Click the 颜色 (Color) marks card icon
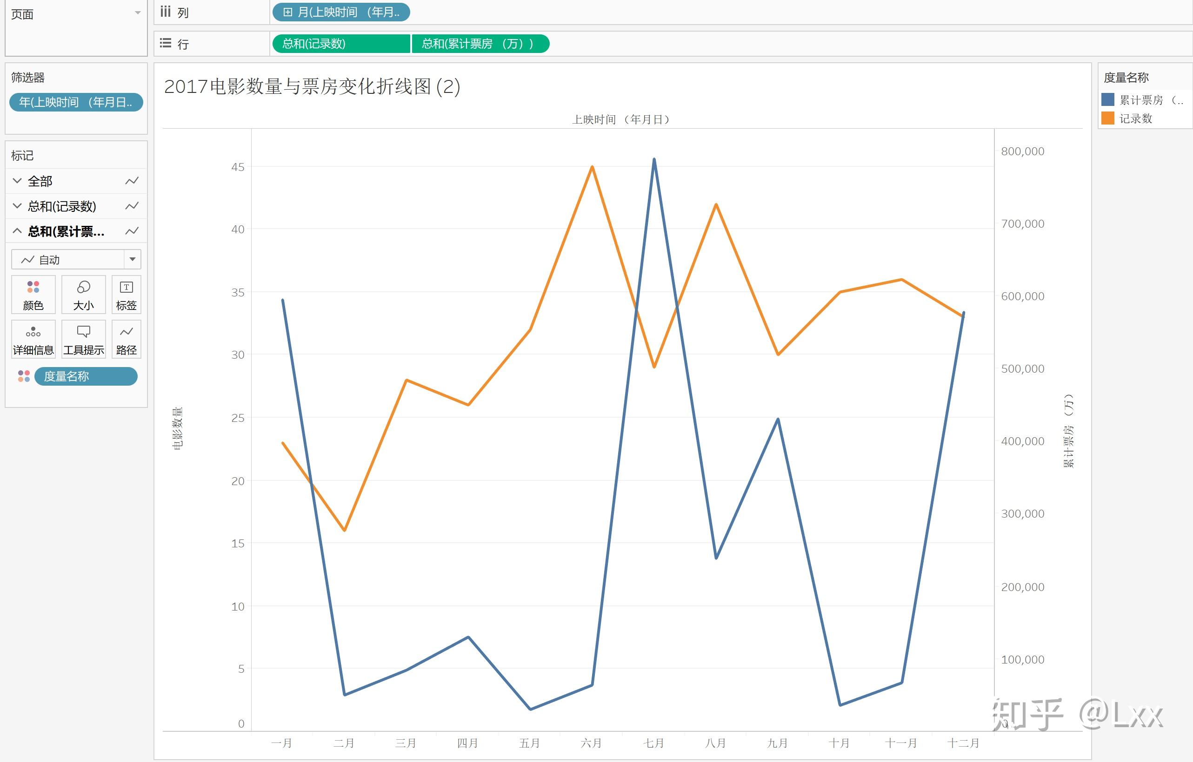Viewport: 1193px width, 762px height. (x=33, y=295)
